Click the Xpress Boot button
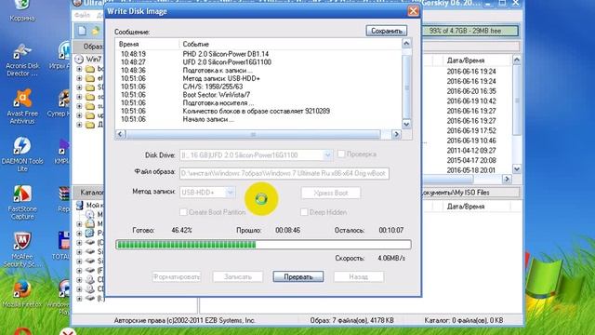Image resolution: width=595 pixels, height=335 pixels. tap(331, 193)
